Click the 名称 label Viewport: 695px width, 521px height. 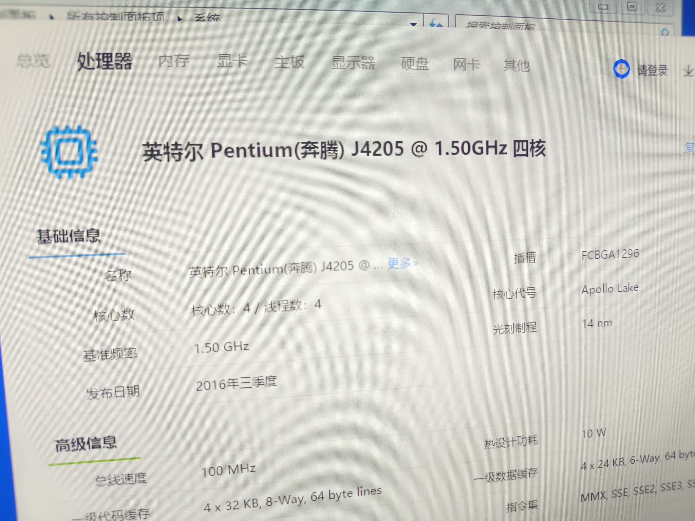click(x=118, y=275)
